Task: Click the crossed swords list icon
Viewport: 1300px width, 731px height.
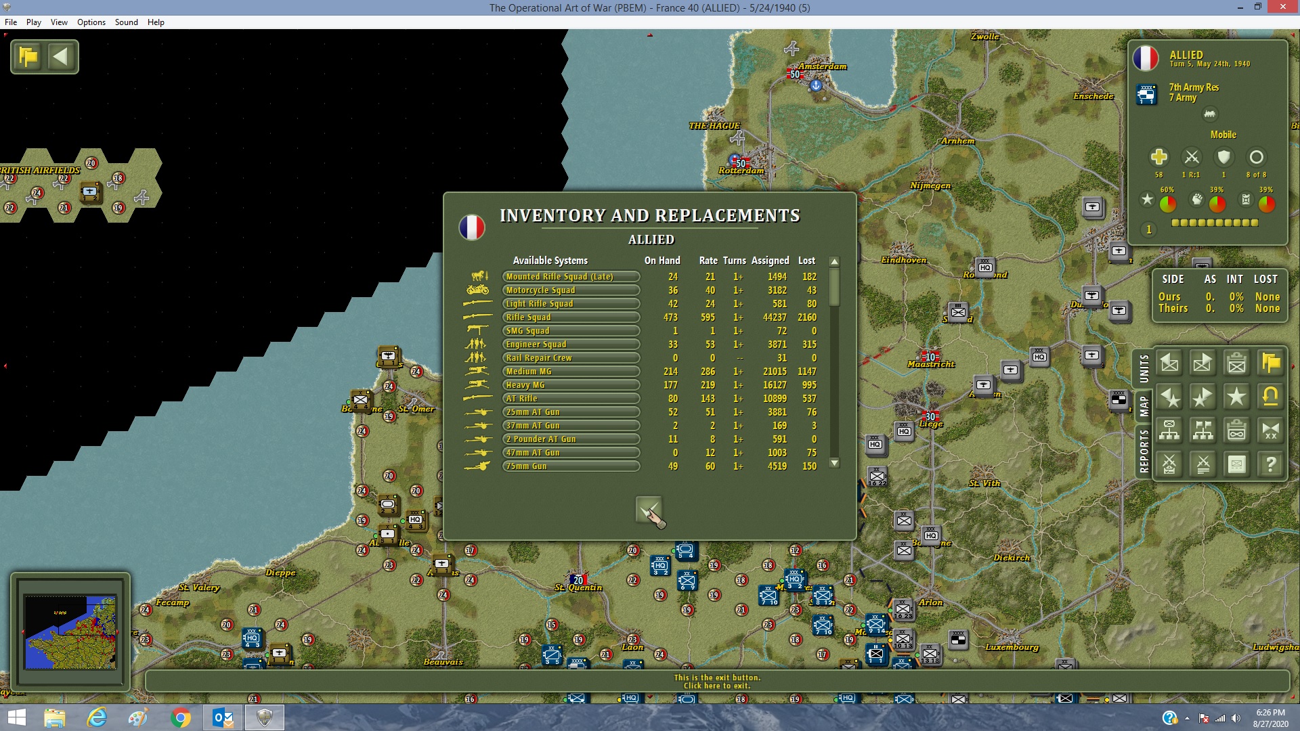Action: click(1202, 464)
